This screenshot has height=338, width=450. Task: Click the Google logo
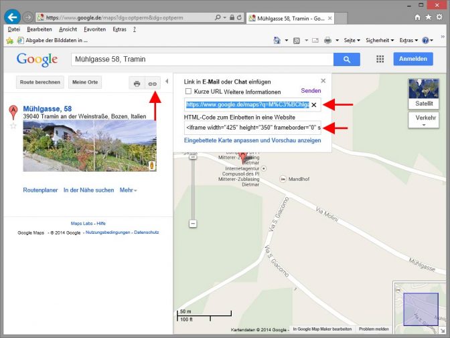pyautogui.click(x=37, y=59)
